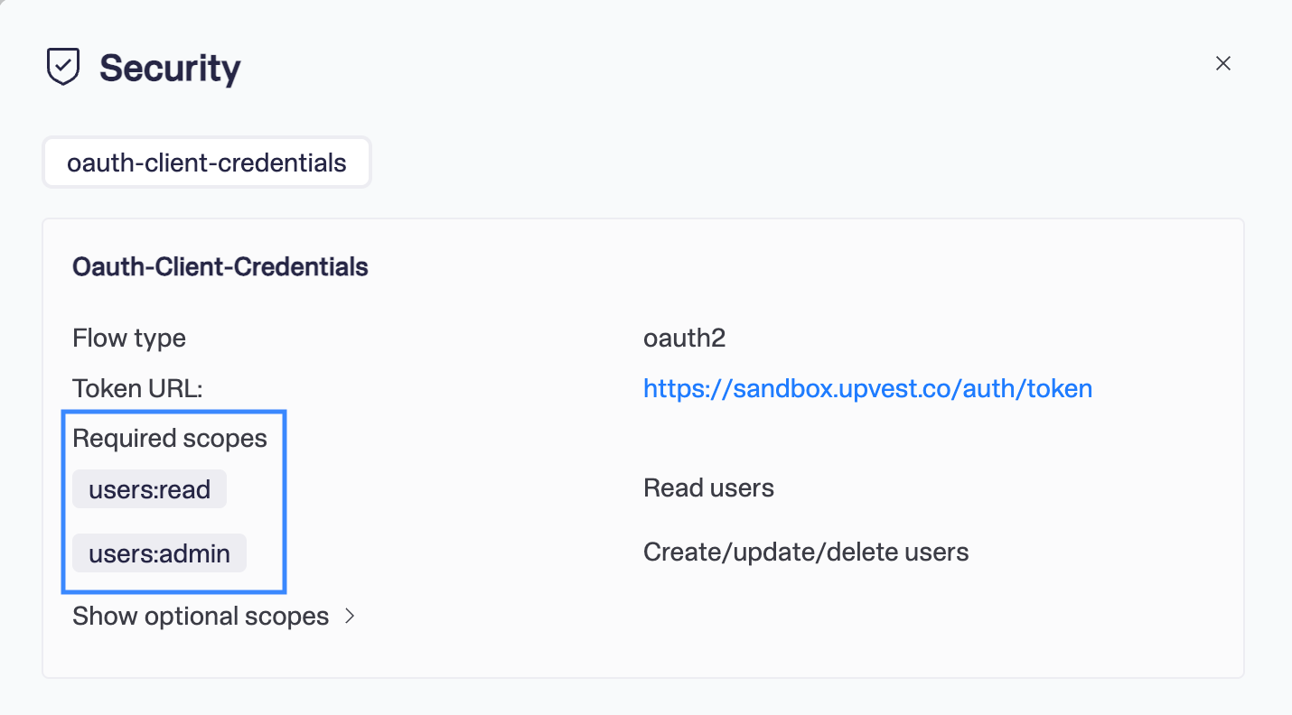
Task: Click the Security dialog title
Action: tap(170, 68)
